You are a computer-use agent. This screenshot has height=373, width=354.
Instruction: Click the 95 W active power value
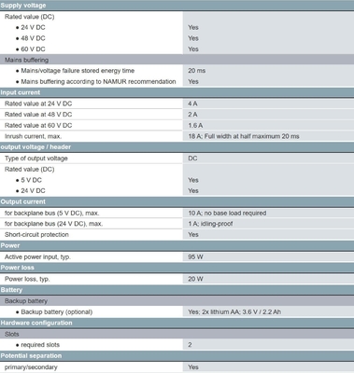(195, 256)
